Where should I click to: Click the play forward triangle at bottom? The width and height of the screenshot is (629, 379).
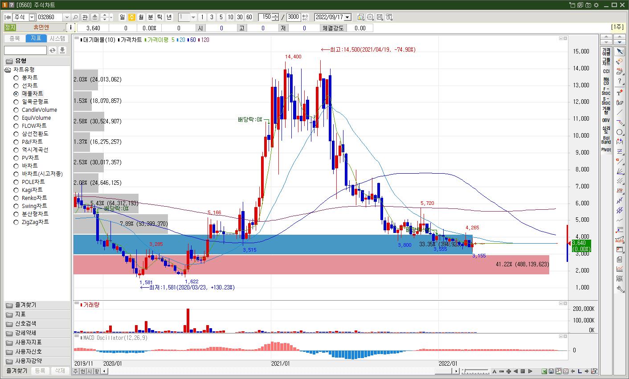click(530, 371)
